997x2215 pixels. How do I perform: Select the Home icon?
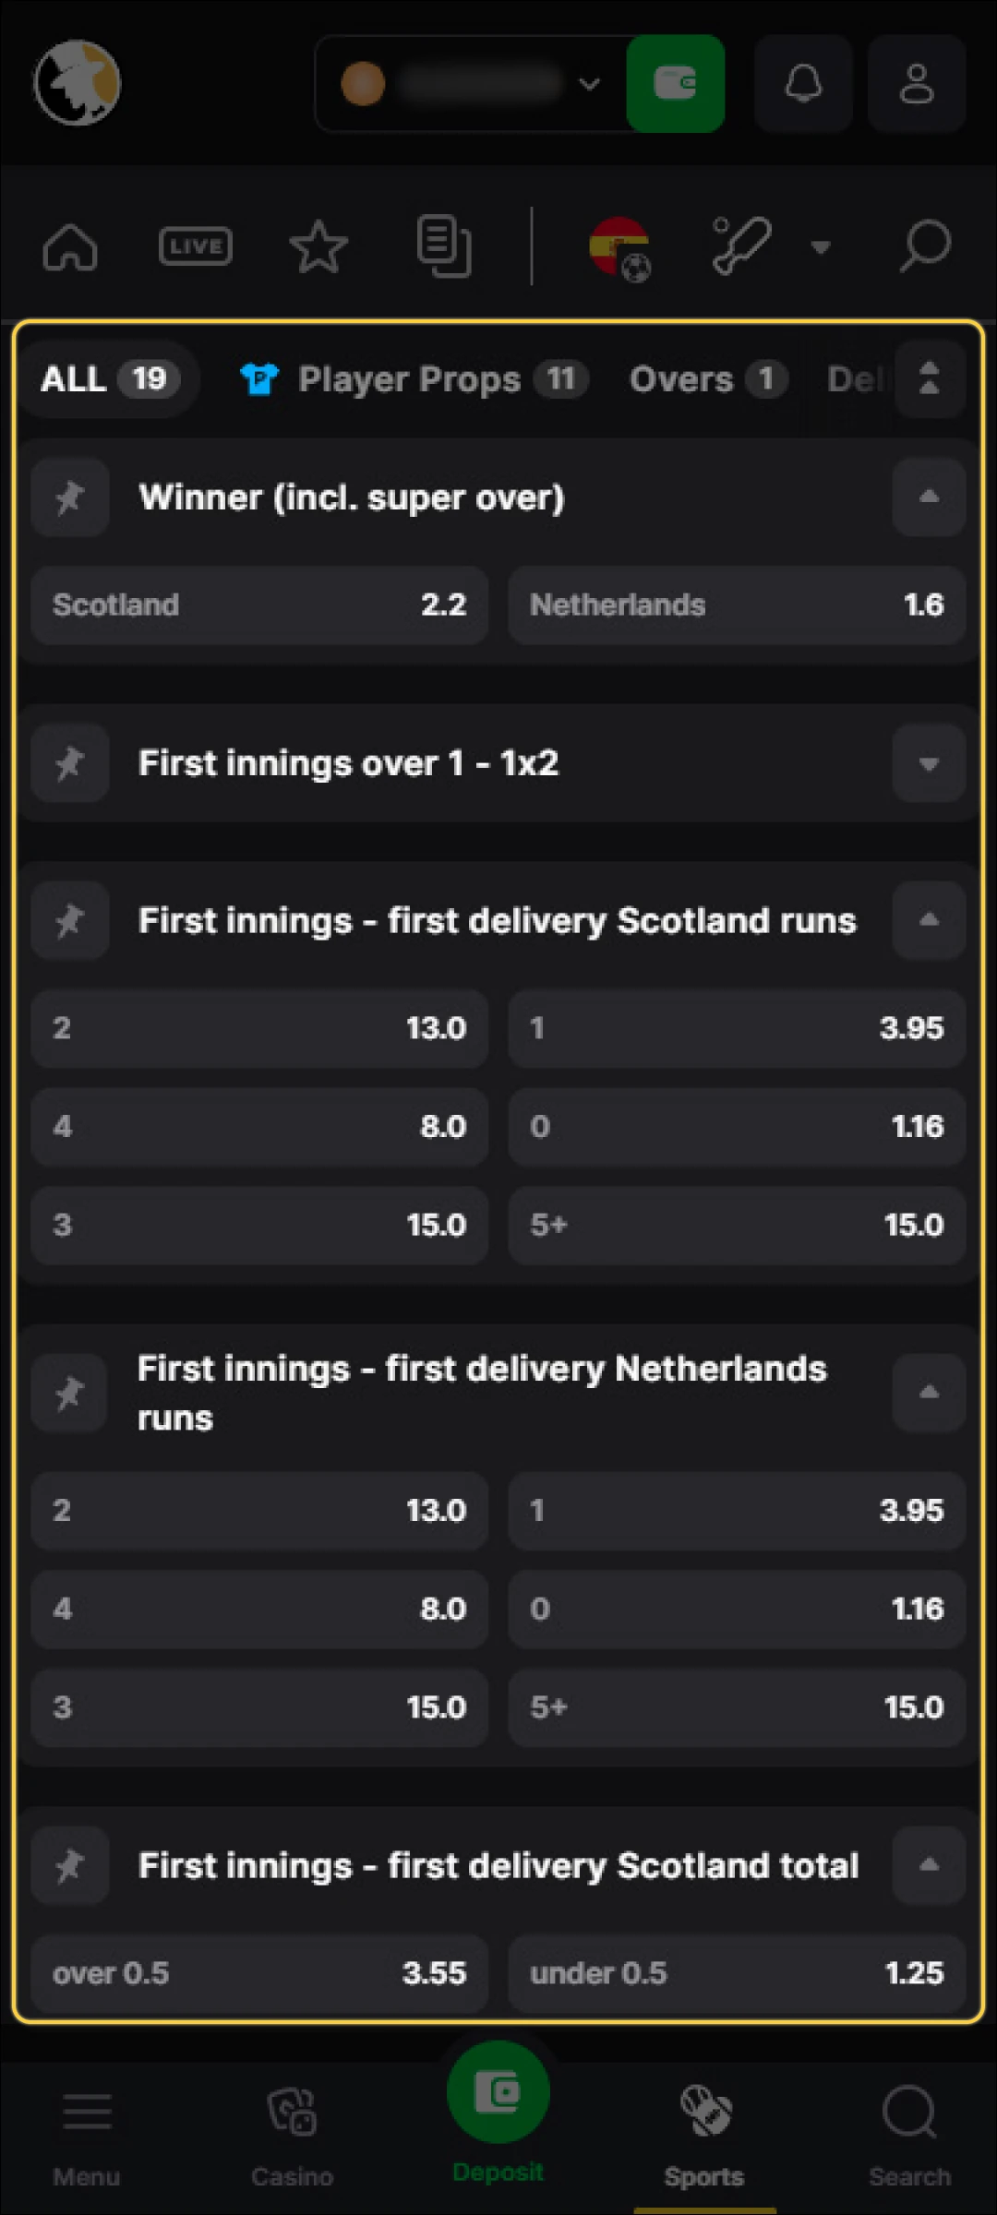[x=70, y=245]
